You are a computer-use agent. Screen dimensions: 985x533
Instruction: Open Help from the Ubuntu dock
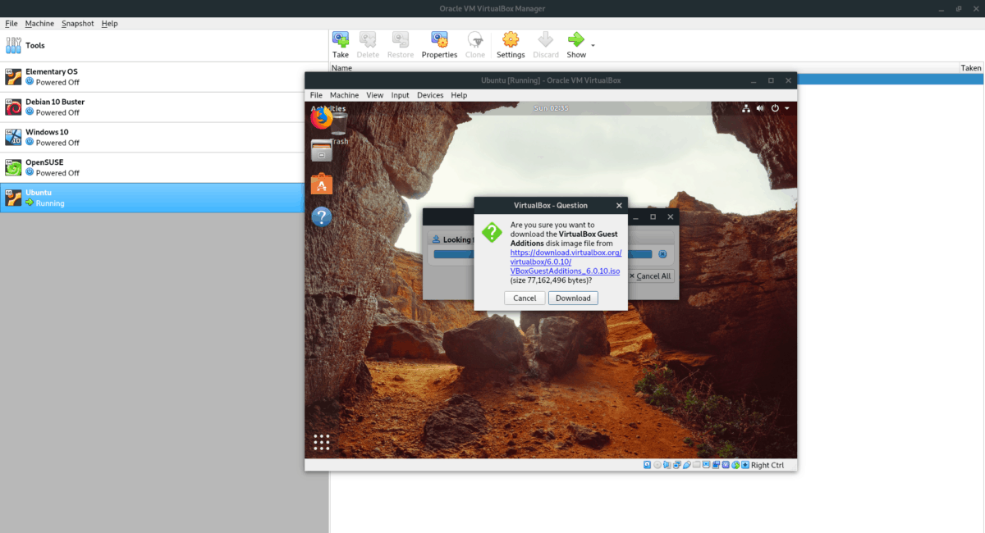[321, 217]
